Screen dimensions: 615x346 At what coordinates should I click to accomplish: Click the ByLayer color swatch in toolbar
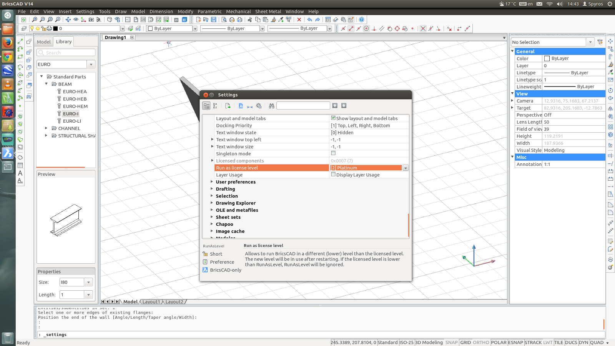coord(150,28)
